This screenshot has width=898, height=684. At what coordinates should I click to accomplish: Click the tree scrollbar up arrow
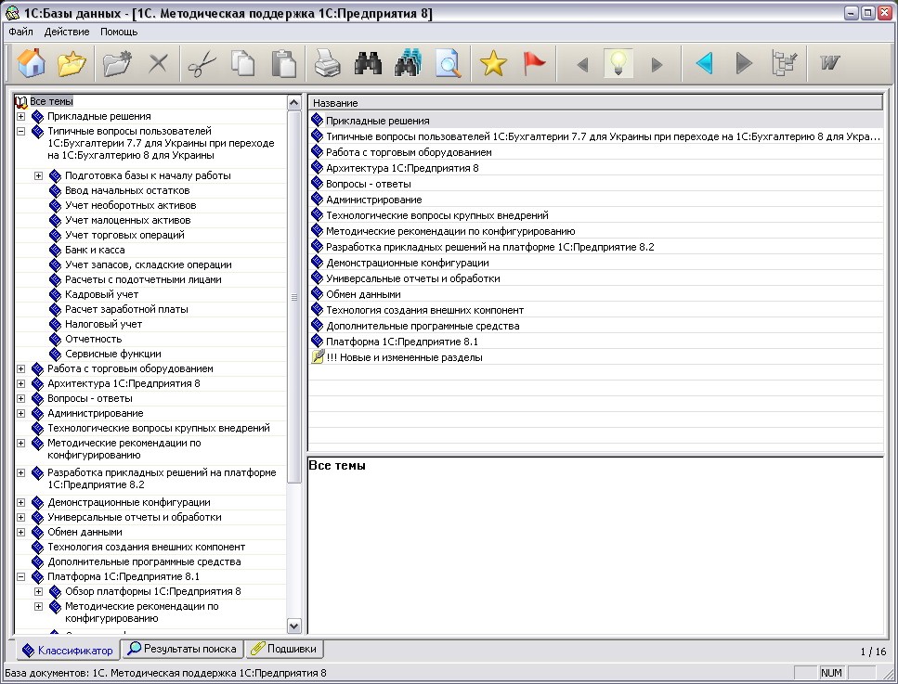tap(293, 103)
